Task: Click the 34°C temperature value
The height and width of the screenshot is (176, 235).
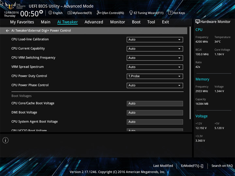Action: coord(217,42)
